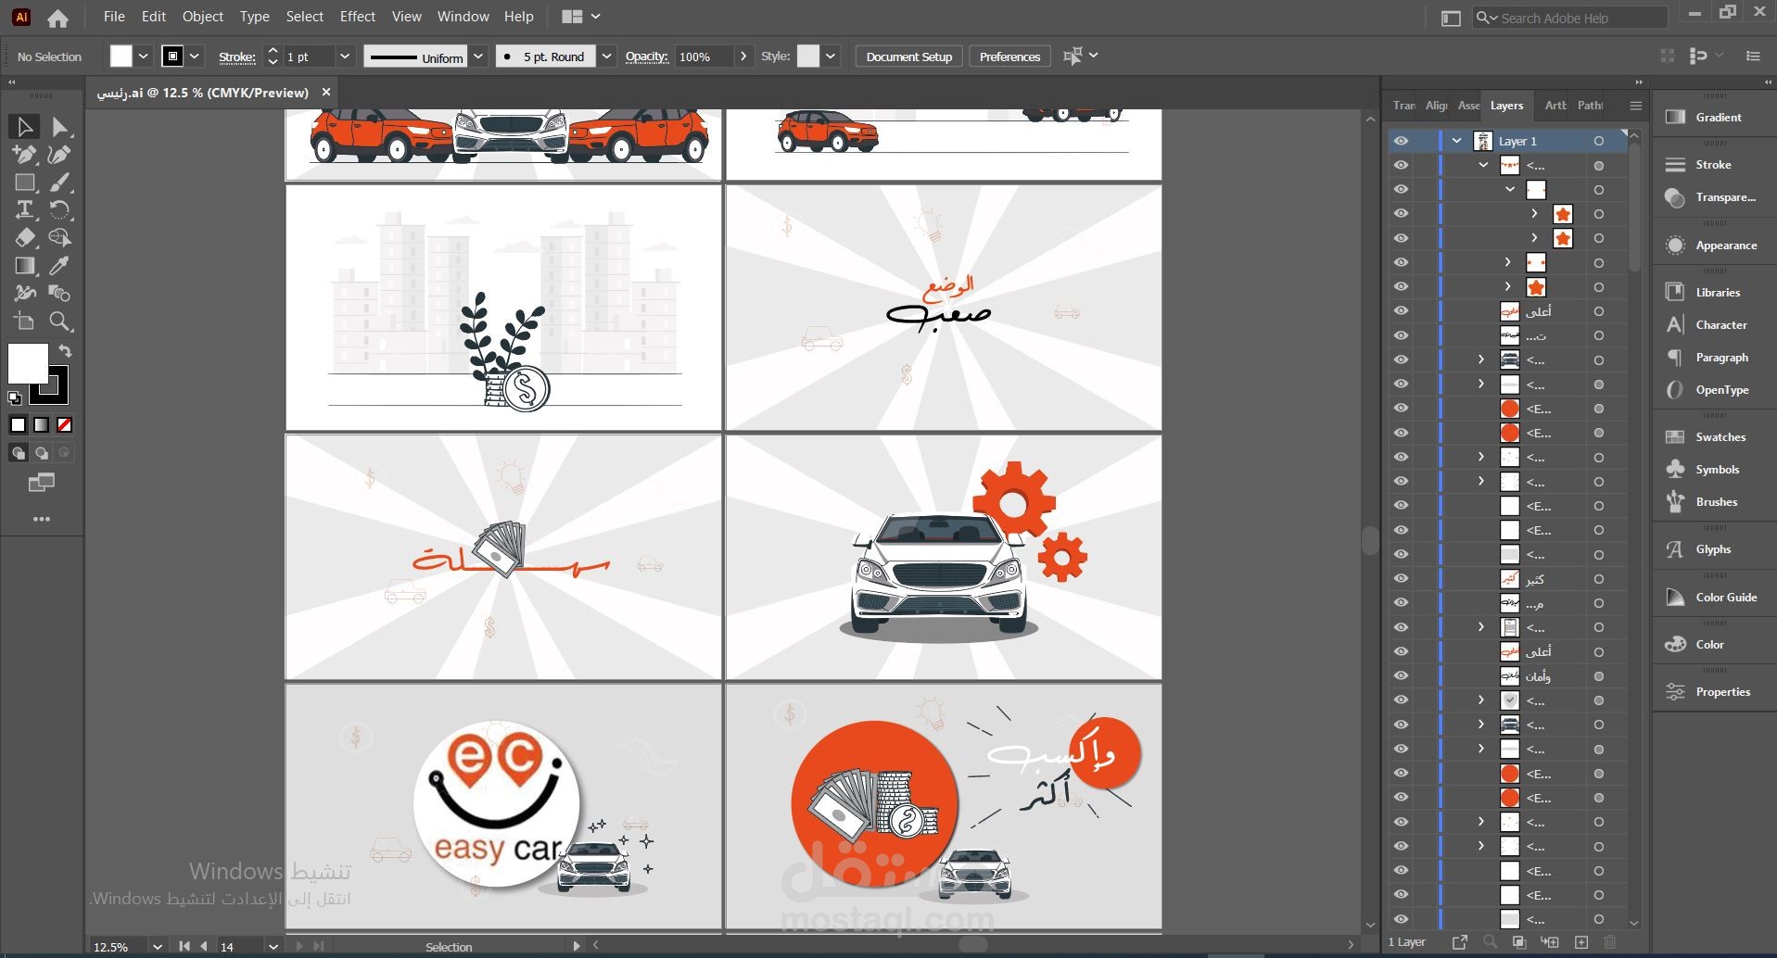Collapse the Layer 1 chevron
This screenshot has width=1777, height=958.
1456,141
